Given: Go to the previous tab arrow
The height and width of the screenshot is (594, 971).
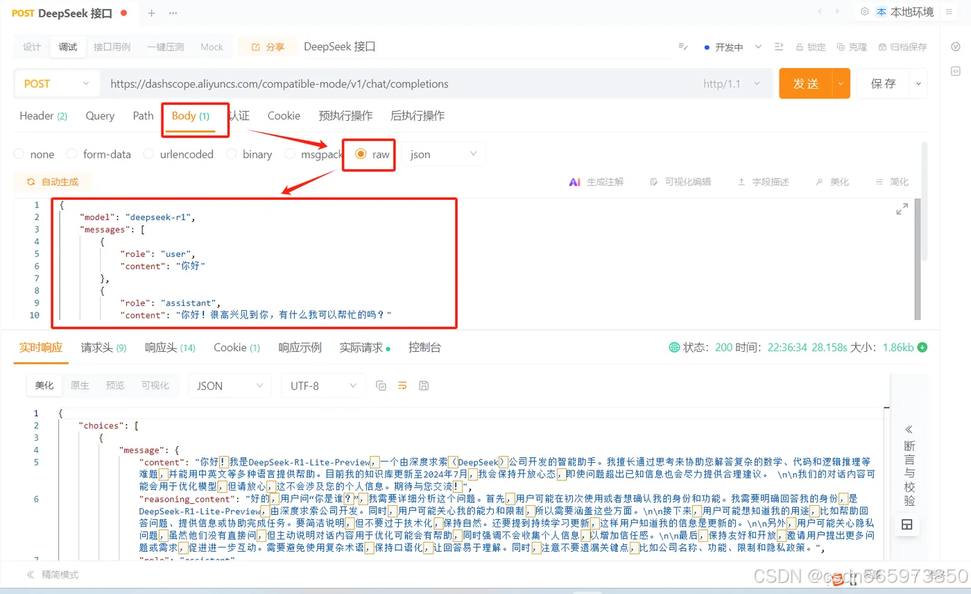Looking at the screenshot, I should pyautogui.click(x=820, y=12).
